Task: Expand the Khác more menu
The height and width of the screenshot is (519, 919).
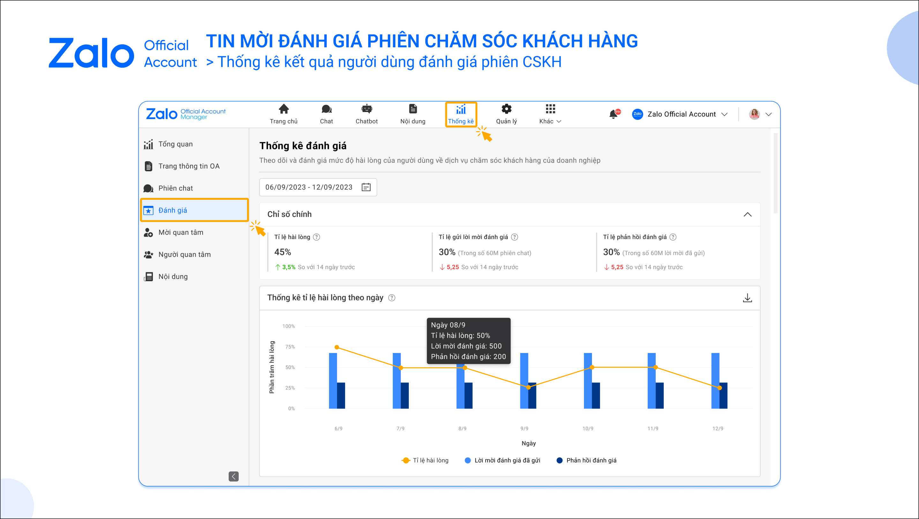Action: click(550, 114)
